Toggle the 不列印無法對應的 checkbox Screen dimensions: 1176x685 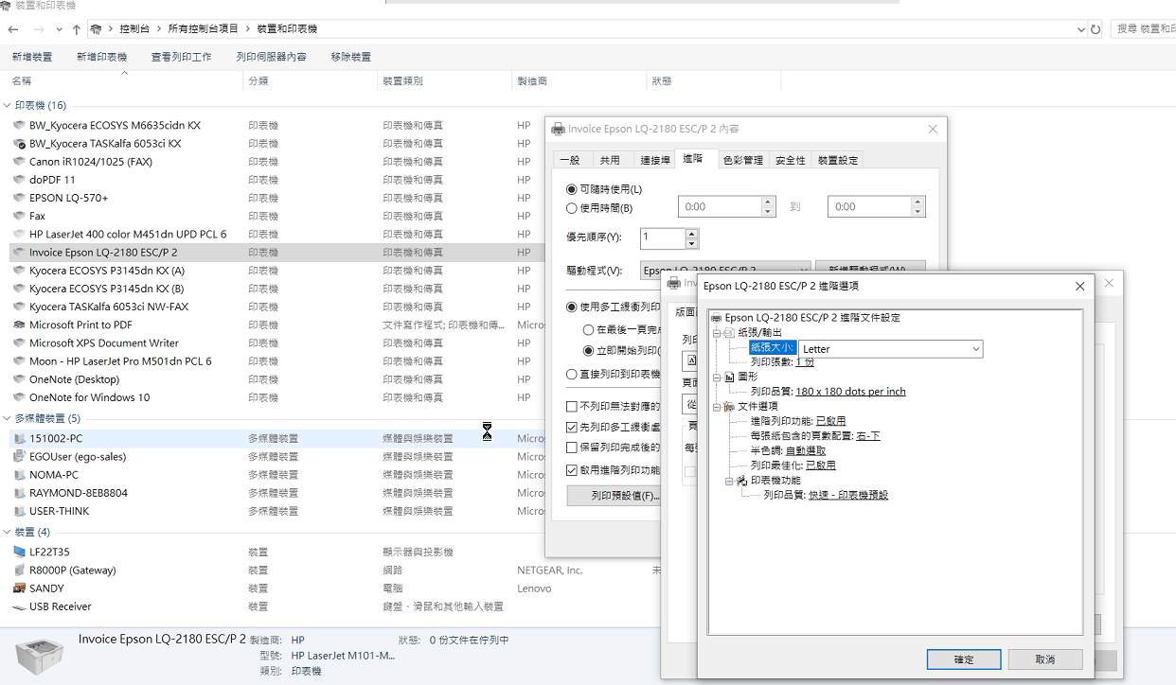(x=572, y=406)
